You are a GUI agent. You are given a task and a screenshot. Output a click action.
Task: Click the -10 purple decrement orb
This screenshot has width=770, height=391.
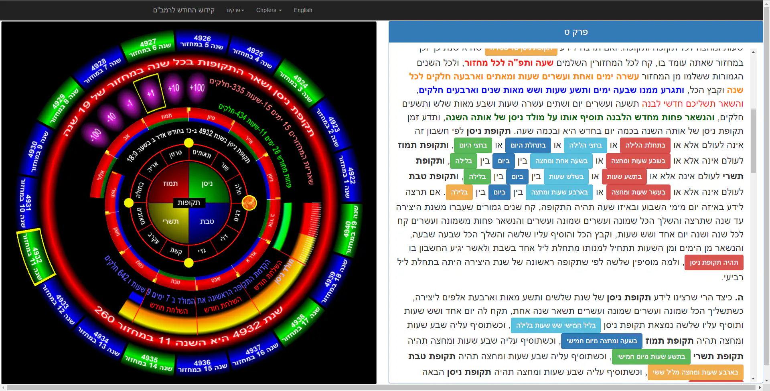pyautogui.click(x=111, y=117)
